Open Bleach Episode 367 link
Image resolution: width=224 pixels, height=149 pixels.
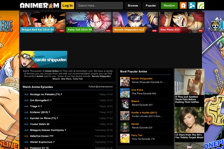tap(142, 105)
